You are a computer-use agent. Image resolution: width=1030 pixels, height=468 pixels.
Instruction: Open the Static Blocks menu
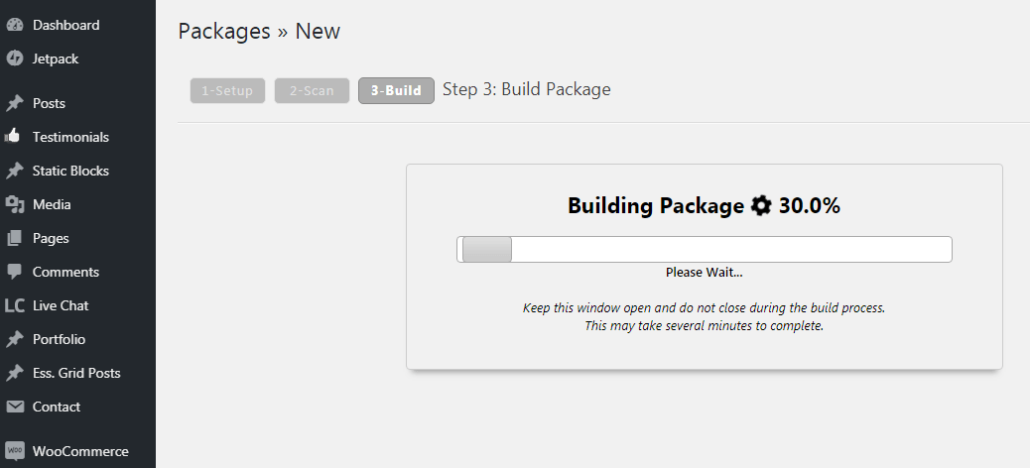coord(70,171)
